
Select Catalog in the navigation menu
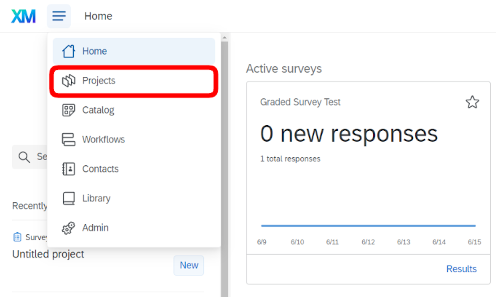click(x=98, y=110)
